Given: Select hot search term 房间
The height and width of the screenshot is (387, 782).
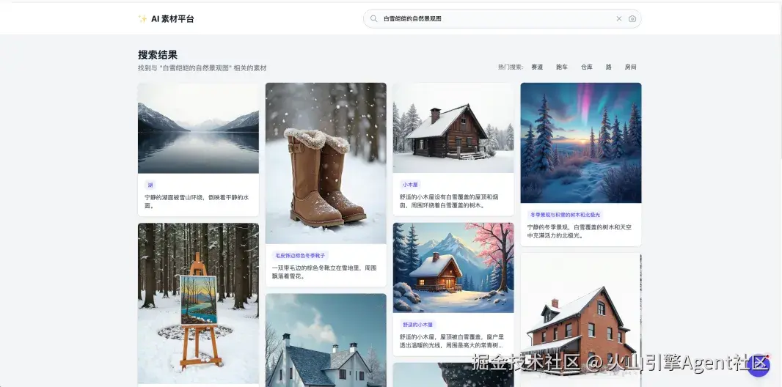Looking at the screenshot, I should [630, 67].
